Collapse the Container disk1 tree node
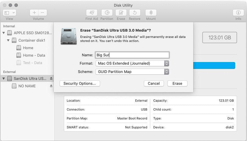This screenshot has width=247, height=141. tap(8, 40)
